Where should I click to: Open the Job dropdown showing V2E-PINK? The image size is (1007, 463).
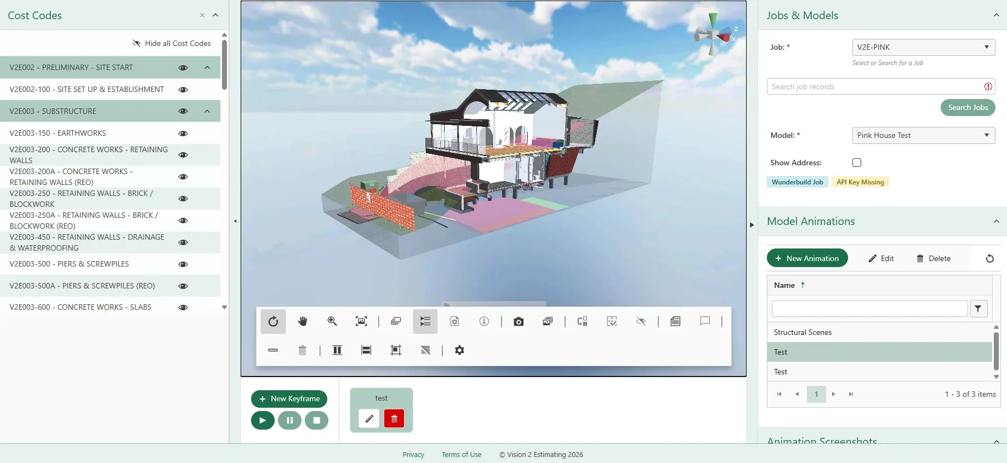pos(924,47)
